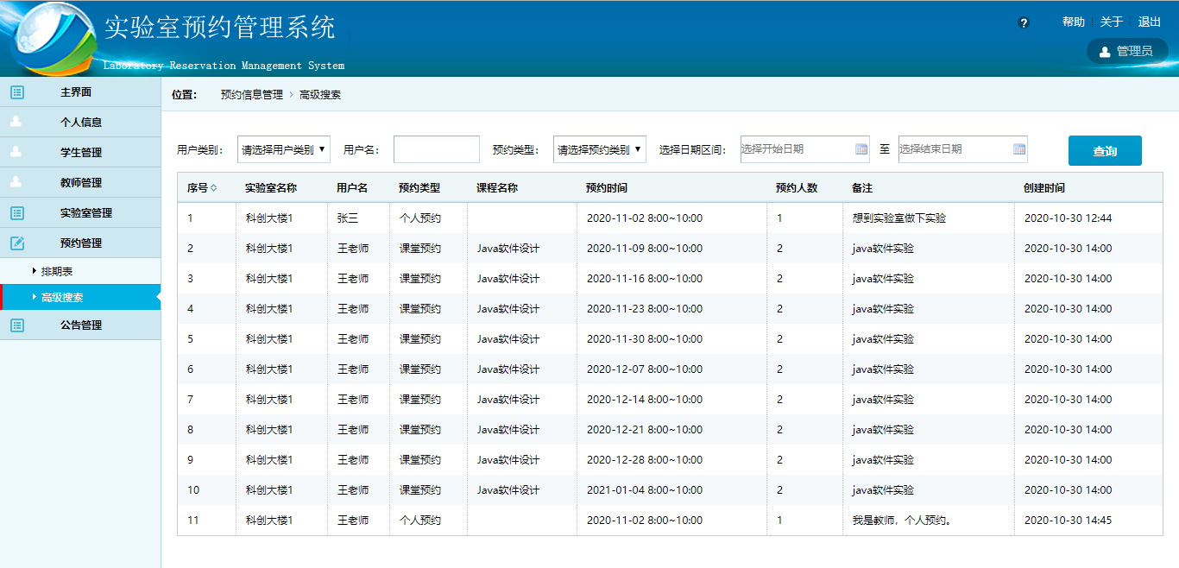
Task: Click the 个人信息 person icon
Action: coord(16,122)
